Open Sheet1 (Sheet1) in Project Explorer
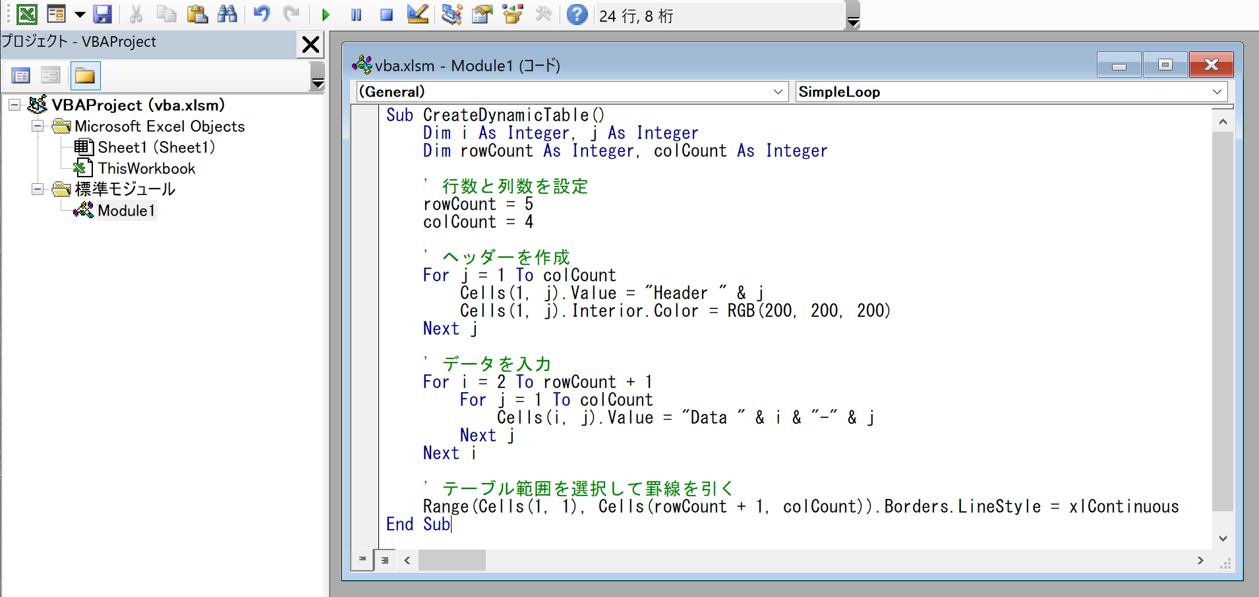 [157, 147]
